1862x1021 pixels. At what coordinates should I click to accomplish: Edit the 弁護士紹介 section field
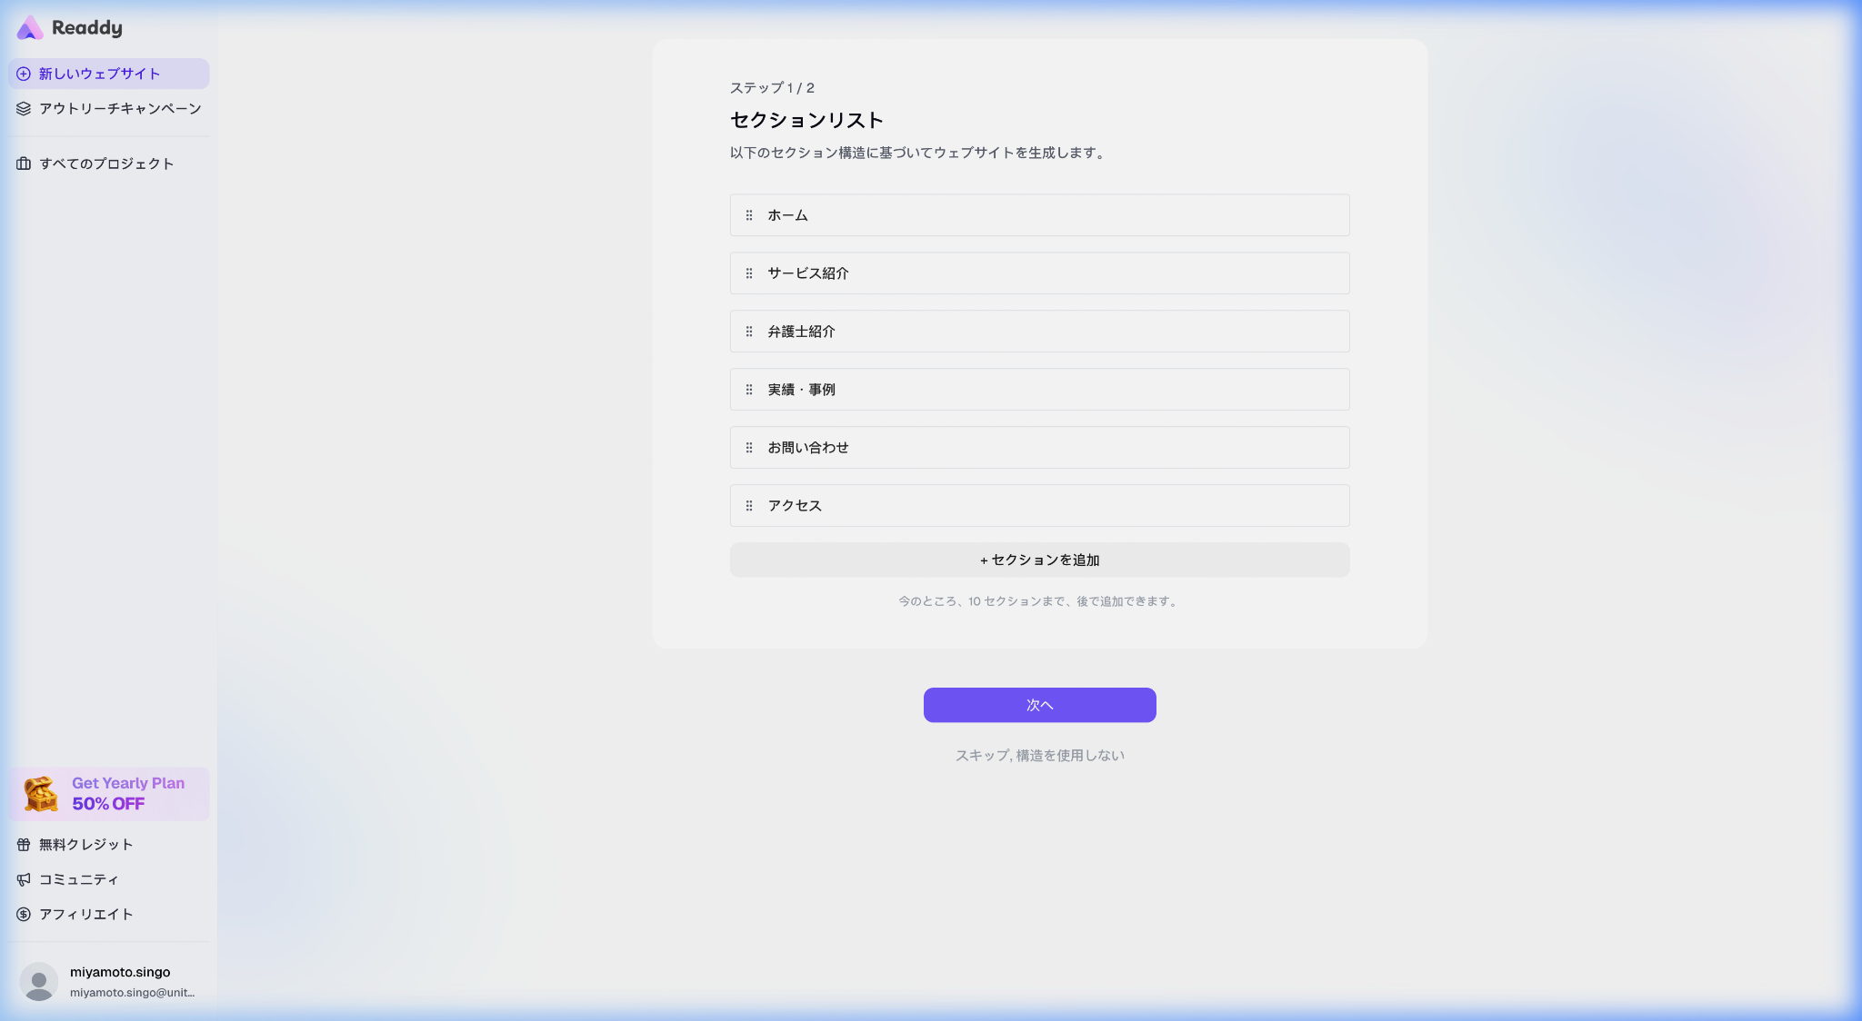pyautogui.click(x=1039, y=332)
